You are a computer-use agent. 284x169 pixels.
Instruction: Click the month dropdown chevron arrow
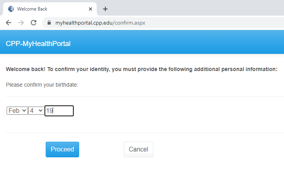(x=24, y=110)
